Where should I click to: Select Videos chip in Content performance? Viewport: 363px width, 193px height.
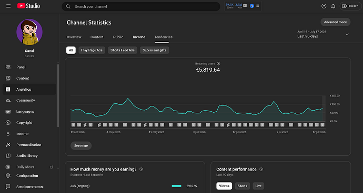(224, 186)
